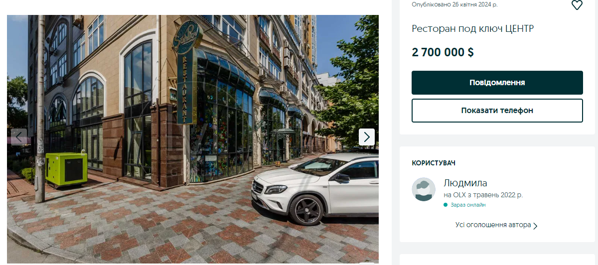
Task: Click listing title Ресторан под ключ ЦЕНТР
Action: coord(473,29)
